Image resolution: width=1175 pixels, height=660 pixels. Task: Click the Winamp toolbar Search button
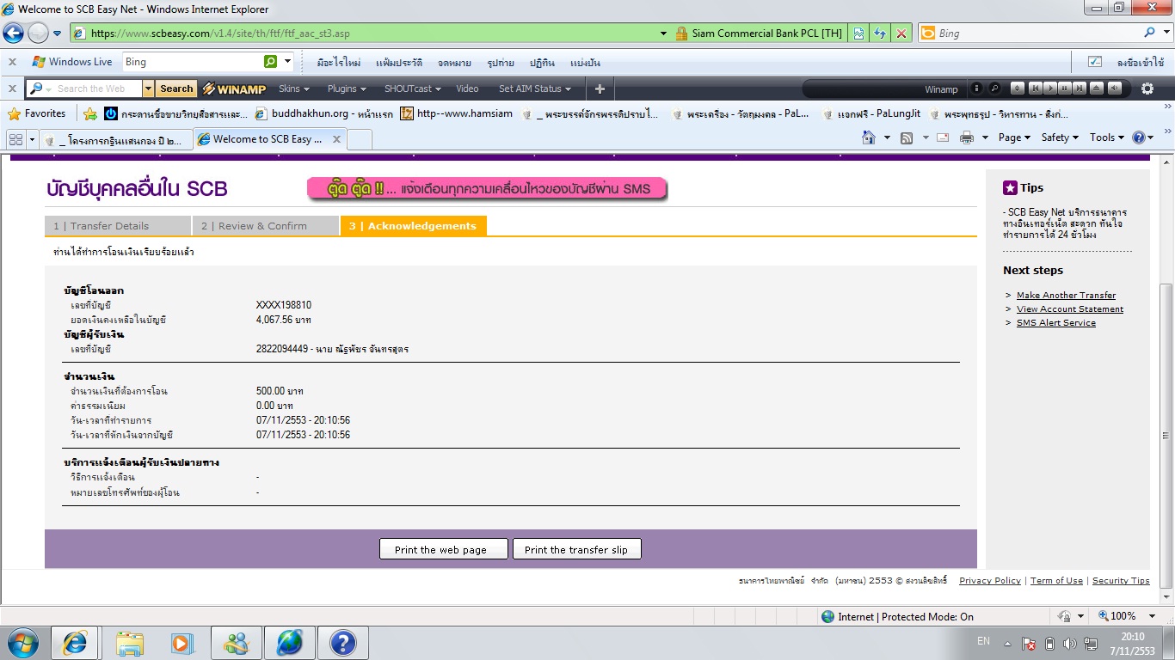(176, 89)
